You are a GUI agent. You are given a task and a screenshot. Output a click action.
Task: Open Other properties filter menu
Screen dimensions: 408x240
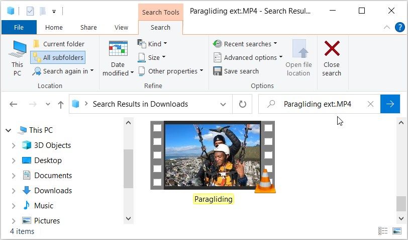click(x=171, y=71)
